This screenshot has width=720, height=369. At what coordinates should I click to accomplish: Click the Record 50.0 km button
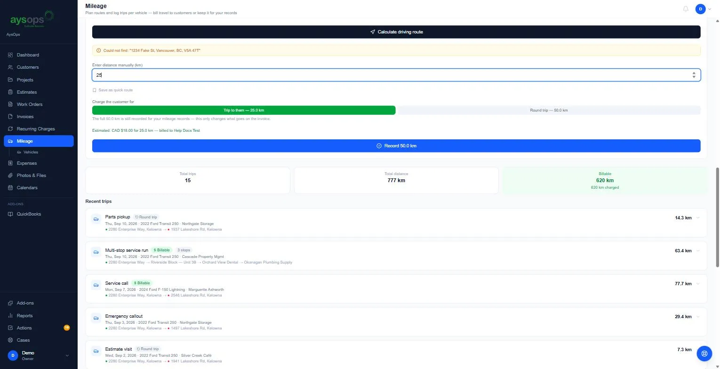(396, 146)
